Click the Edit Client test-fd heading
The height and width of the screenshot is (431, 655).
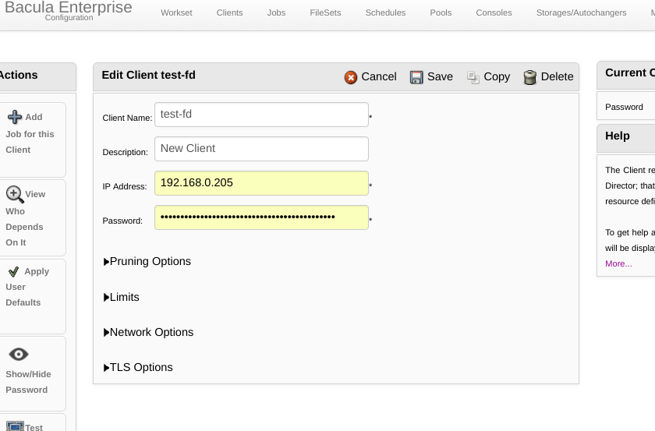point(148,75)
